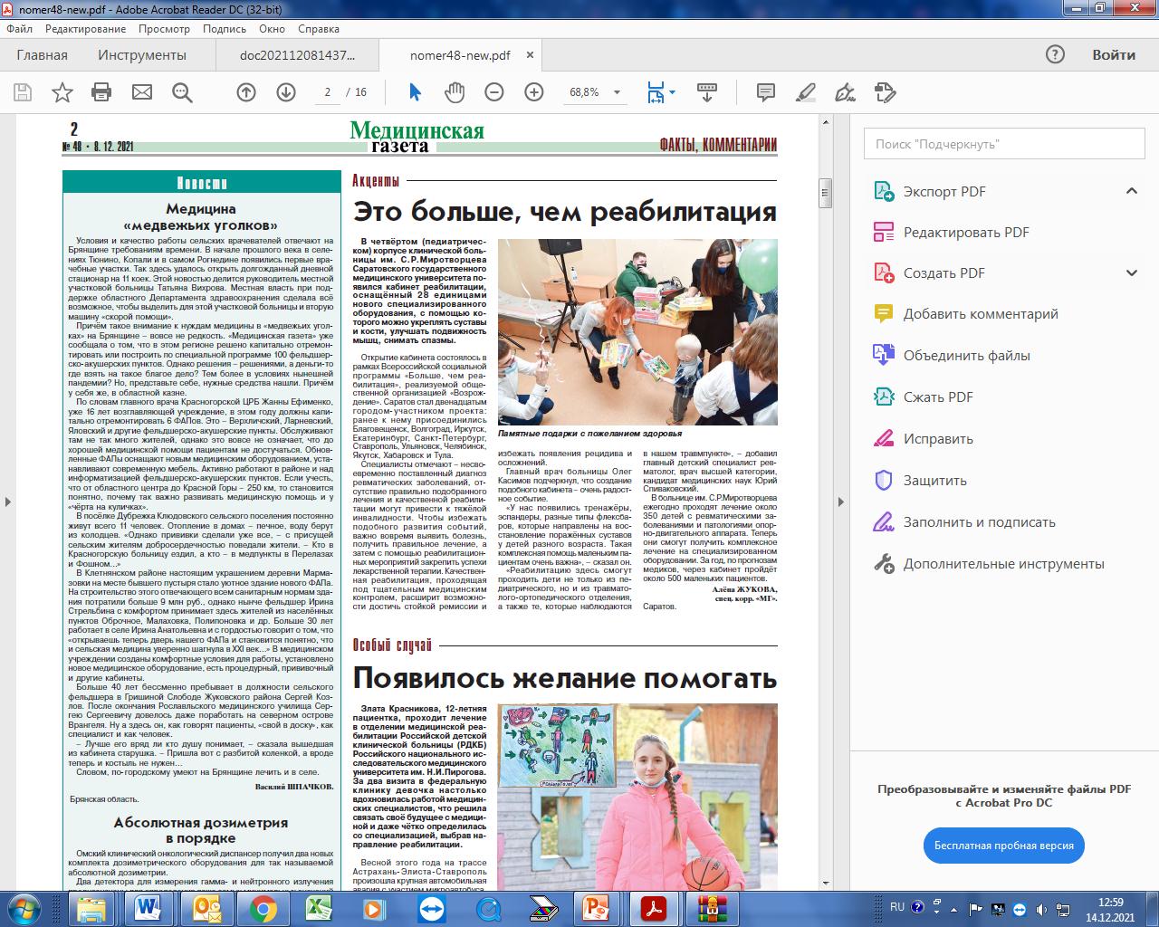The width and height of the screenshot is (1159, 927).
Task: Open the Редактирование menu
Action: (x=86, y=29)
